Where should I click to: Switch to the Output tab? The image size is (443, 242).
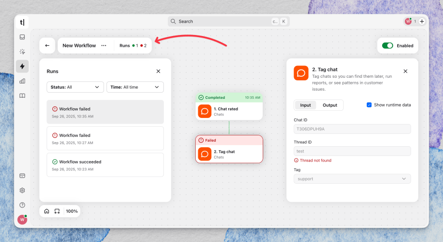[x=330, y=105]
